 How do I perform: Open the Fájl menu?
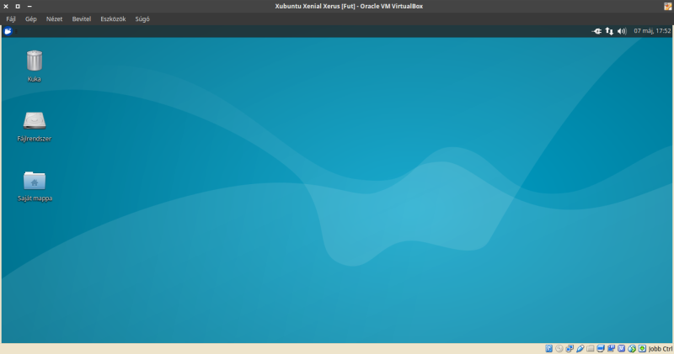(x=11, y=18)
